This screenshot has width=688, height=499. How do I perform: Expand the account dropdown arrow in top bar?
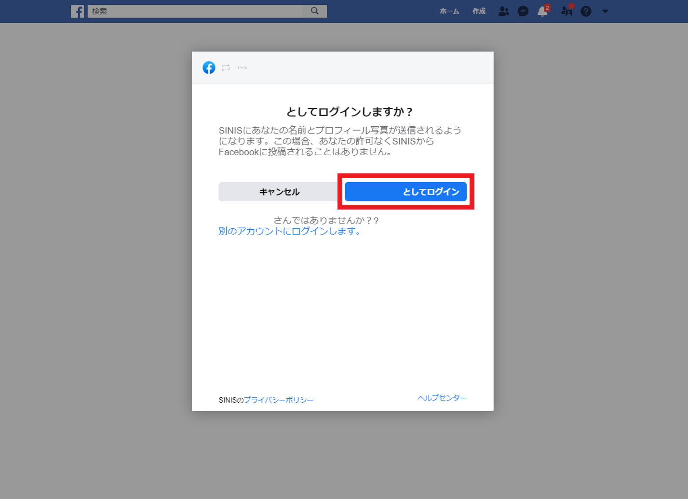[605, 11]
